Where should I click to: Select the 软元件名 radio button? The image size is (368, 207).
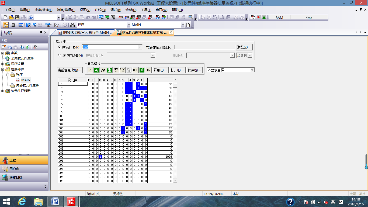(60, 47)
